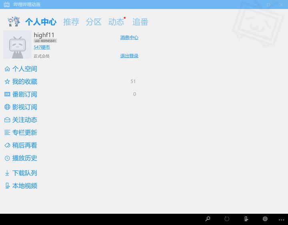Open the 动态 tab with red dot
Viewport: 288px width, 225px height.
[116, 22]
